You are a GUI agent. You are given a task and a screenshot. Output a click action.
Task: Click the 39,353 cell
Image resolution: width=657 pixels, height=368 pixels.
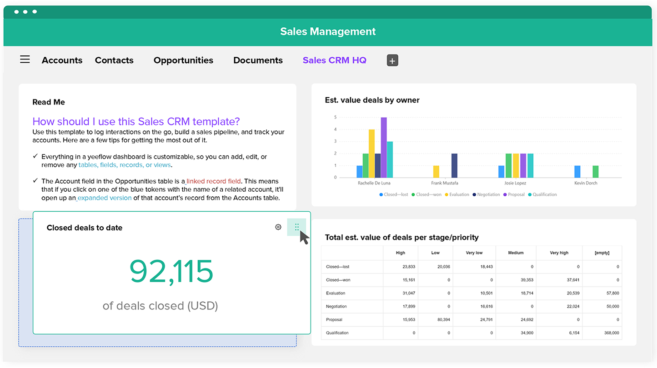[x=516, y=280]
